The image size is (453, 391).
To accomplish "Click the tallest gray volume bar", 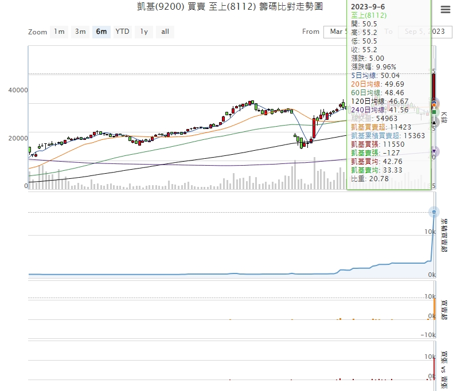I will (x=315, y=171).
